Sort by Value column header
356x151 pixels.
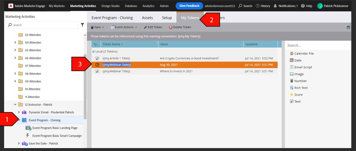click(201, 44)
